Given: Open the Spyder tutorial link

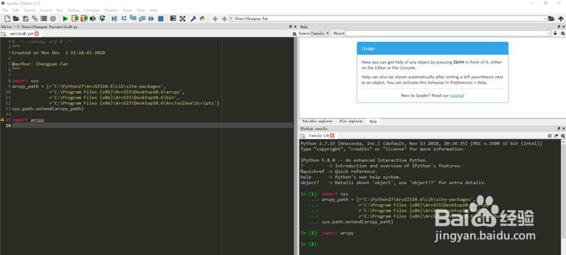Looking at the screenshot, I should [457, 96].
